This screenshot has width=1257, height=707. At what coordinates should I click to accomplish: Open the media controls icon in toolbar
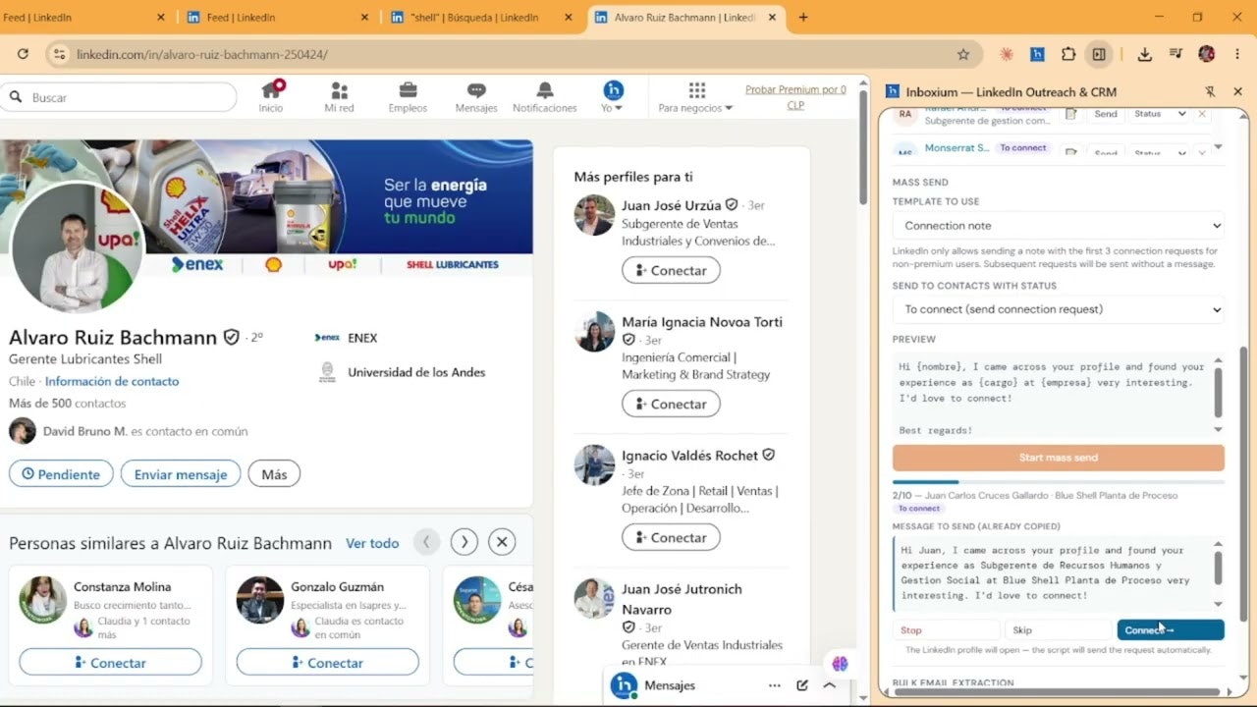click(1175, 54)
